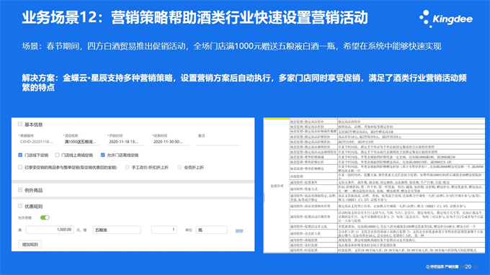The height and width of the screenshot is (275, 490).
Task: Click the gift quantity field showing 1
Action: coord(164,230)
